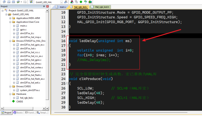Switch to the Functions panel tab
Viewport: 202px width, 116px height.
(30, 113)
